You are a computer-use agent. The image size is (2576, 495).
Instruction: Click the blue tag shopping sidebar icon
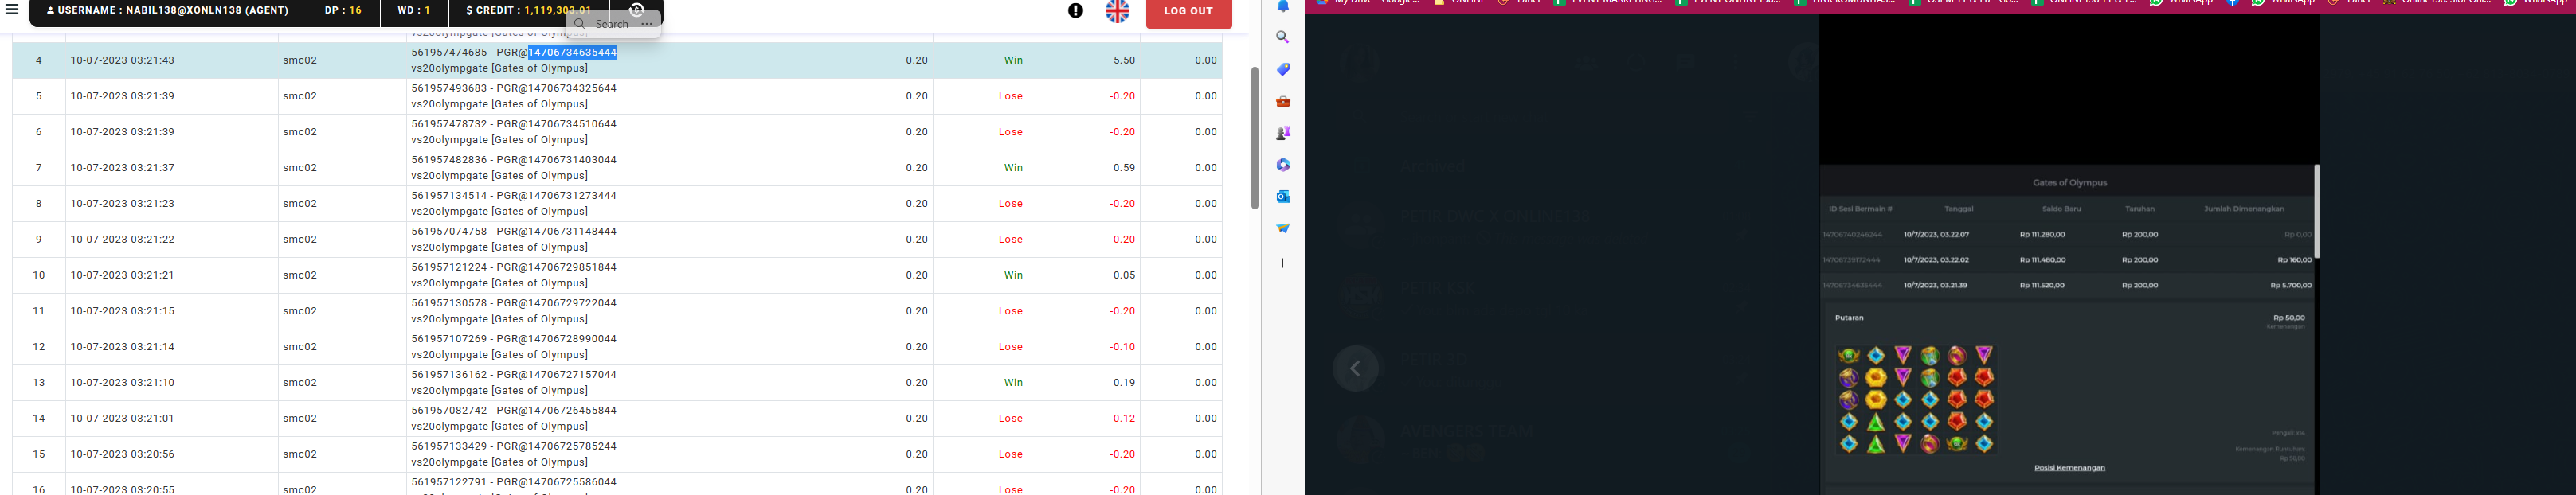point(1283,69)
